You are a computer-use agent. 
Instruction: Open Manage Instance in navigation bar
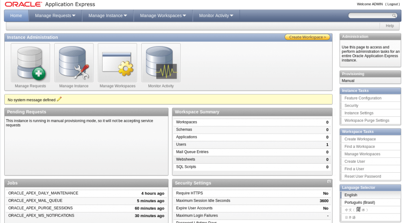(x=108, y=16)
